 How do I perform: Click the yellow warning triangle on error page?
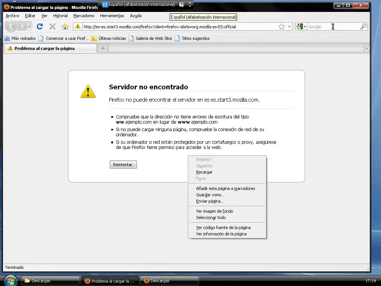(88, 91)
